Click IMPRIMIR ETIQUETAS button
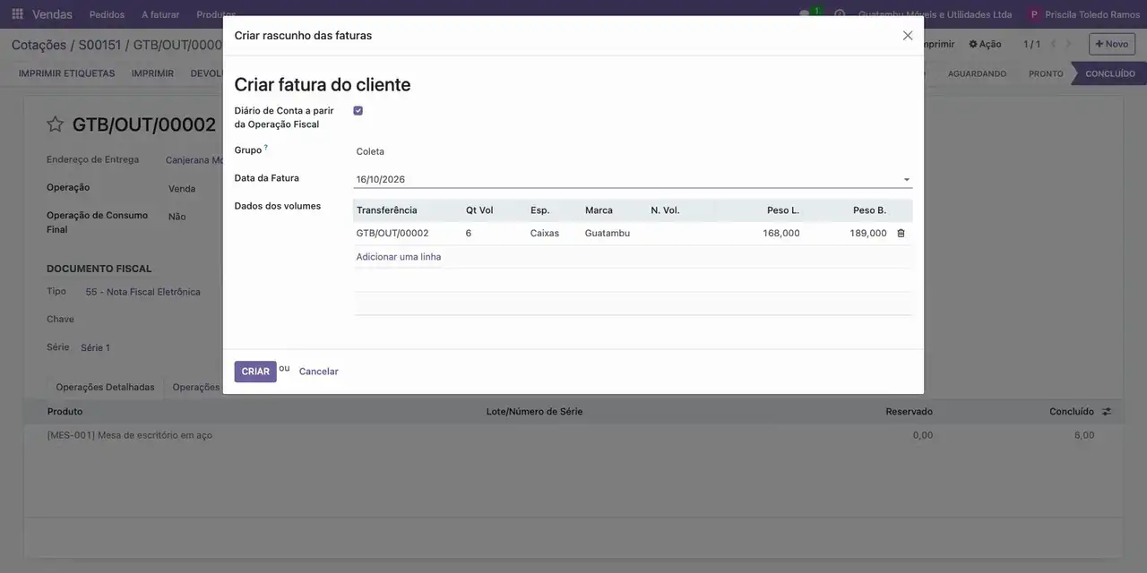The image size is (1147, 573). click(x=67, y=73)
